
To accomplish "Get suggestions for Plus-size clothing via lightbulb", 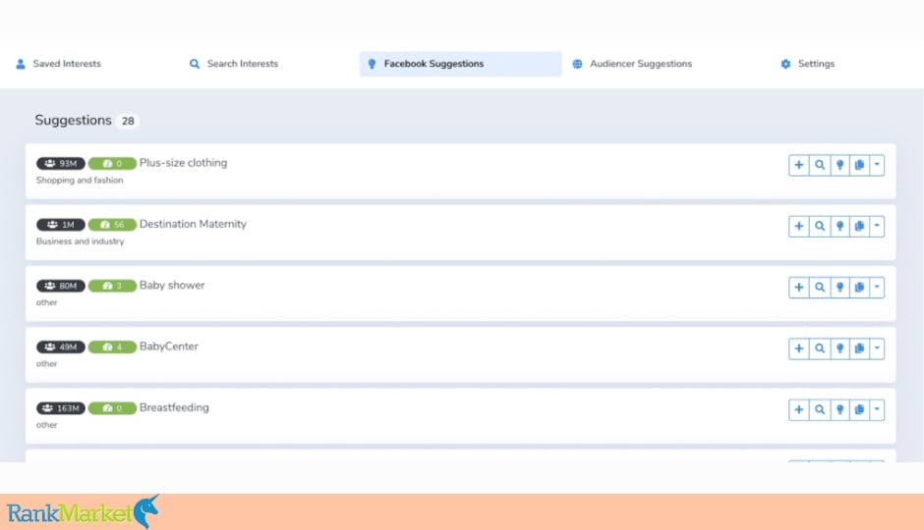I will (x=839, y=165).
